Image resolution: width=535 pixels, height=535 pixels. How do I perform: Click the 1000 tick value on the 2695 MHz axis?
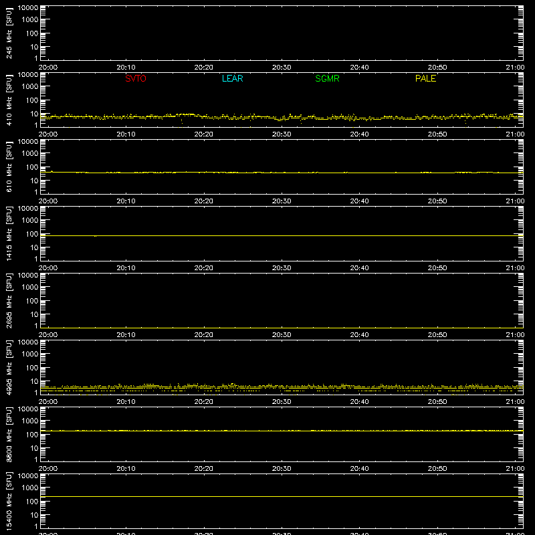click(x=30, y=288)
